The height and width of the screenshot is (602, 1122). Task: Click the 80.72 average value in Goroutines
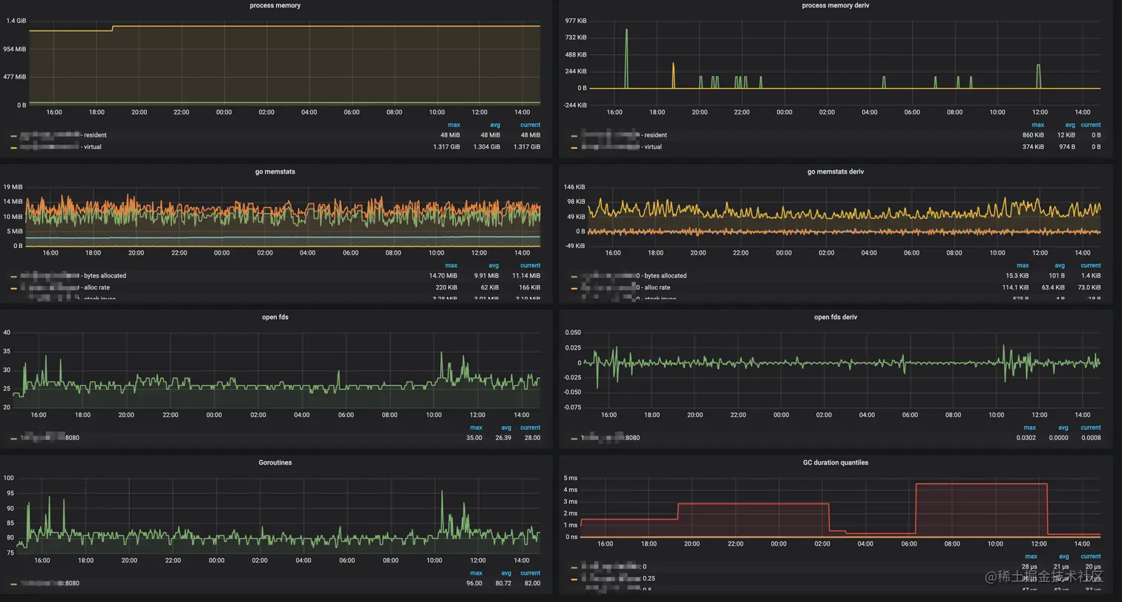click(503, 583)
